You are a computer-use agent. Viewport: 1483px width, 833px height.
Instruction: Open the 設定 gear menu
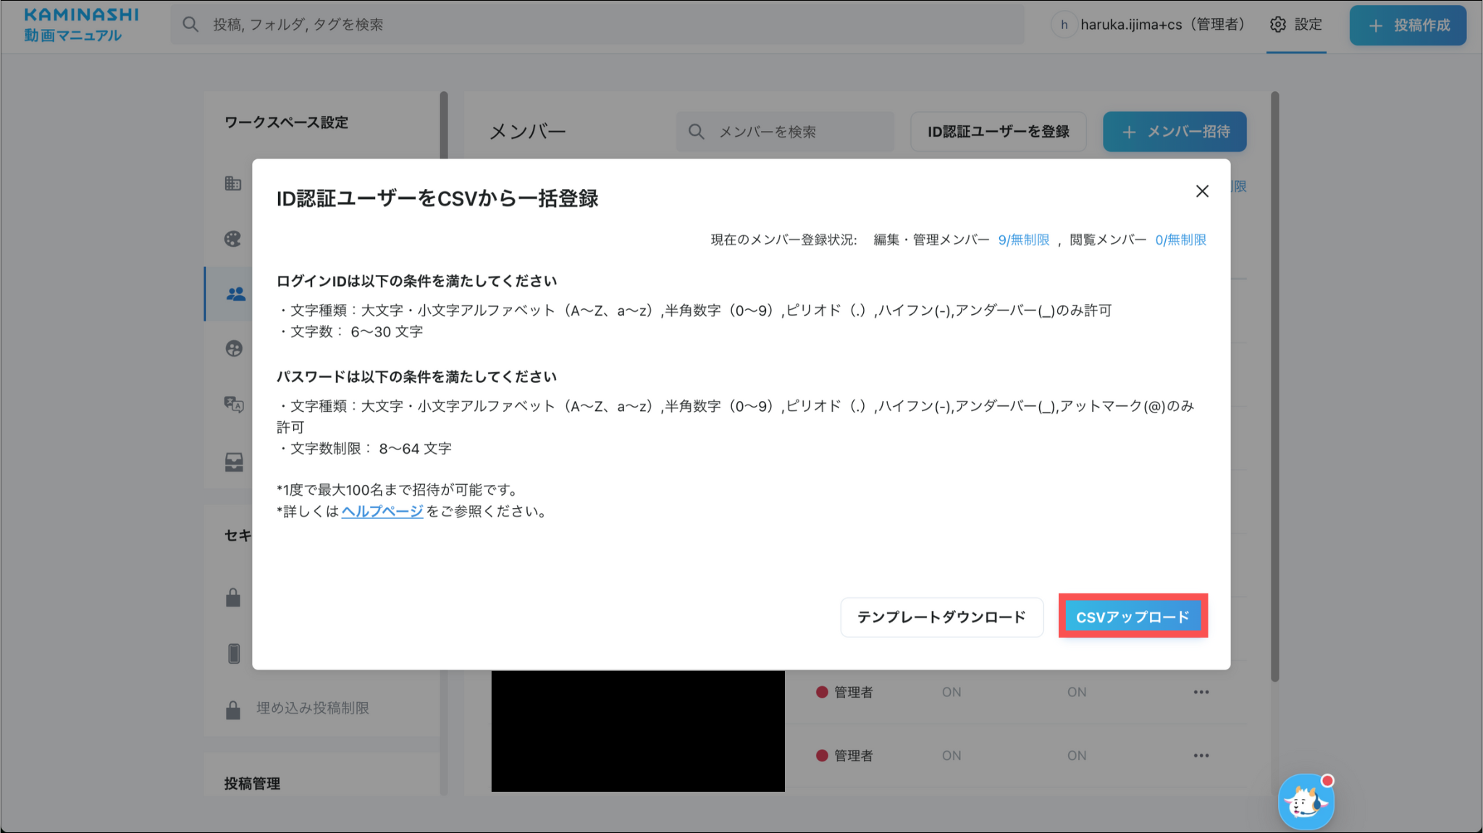point(1296,25)
